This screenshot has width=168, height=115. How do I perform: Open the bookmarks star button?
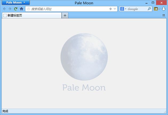[156, 9]
